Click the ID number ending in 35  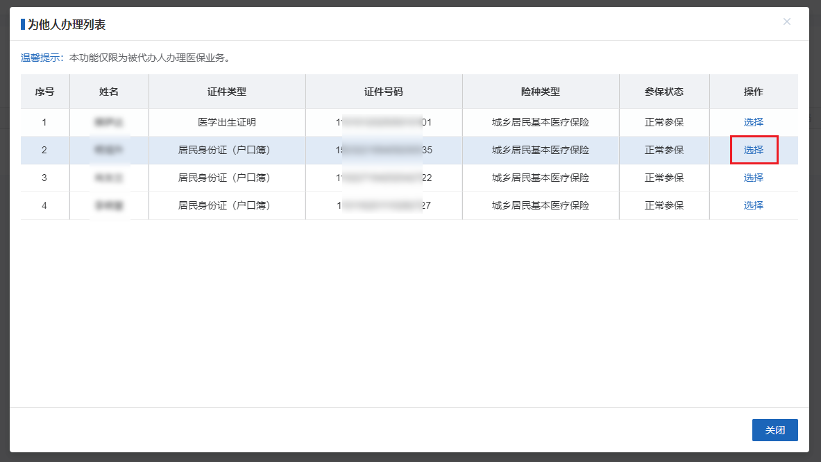(384, 150)
